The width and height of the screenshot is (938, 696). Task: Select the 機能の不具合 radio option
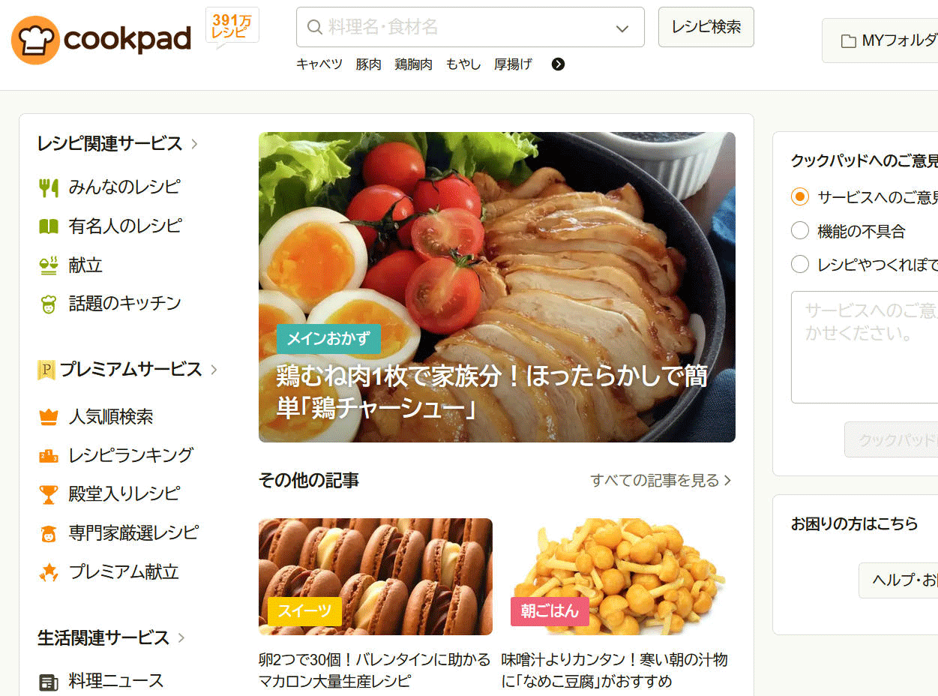click(800, 230)
